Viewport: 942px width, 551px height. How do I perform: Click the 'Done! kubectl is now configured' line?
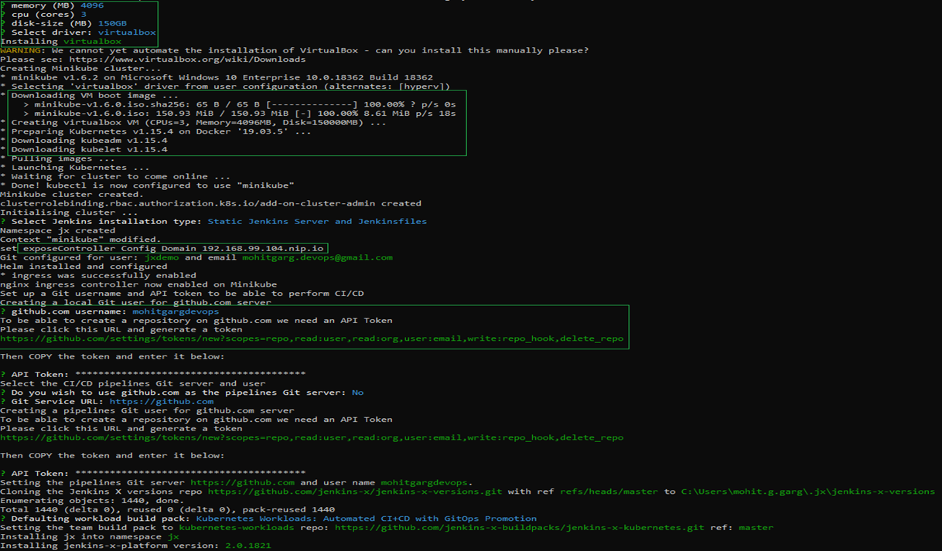(x=147, y=185)
